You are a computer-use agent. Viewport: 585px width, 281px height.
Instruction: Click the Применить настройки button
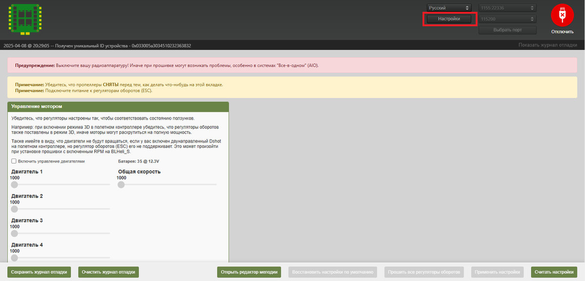coord(497,272)
